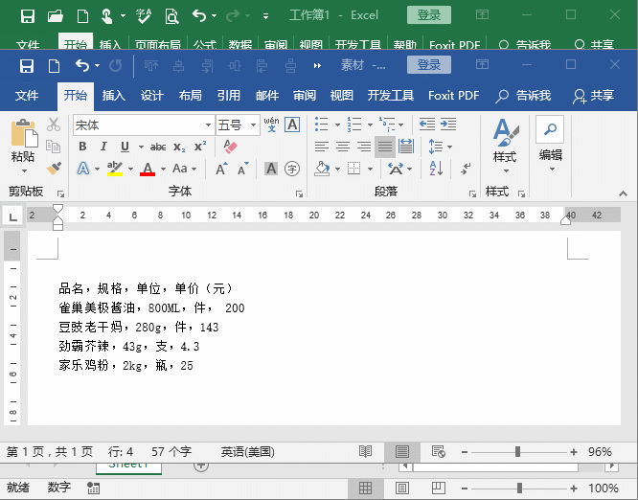This screenshot has height=500, width=638.
Task: Toggle strikethrough abc
Action: click(x=158, y=147)
